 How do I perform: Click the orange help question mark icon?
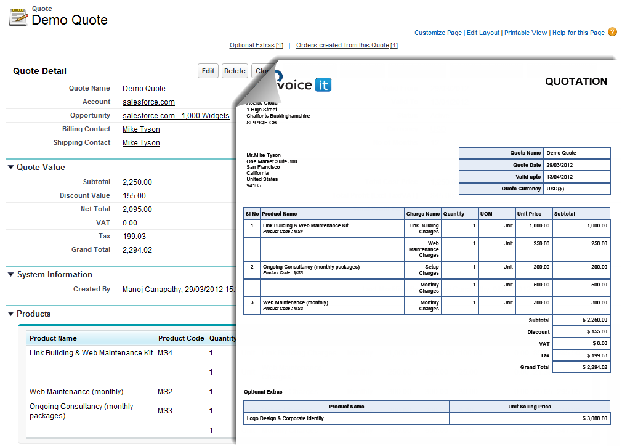point(613,32)
